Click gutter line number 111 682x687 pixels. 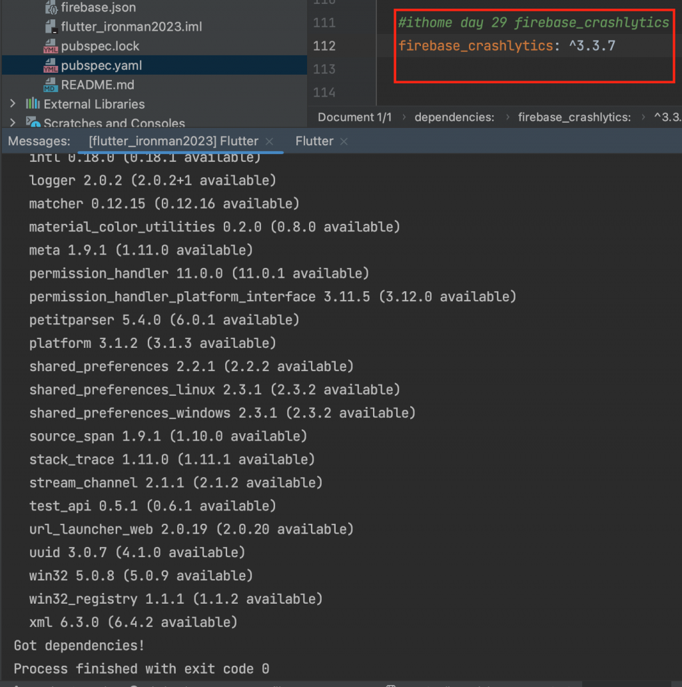coord(324,23)
